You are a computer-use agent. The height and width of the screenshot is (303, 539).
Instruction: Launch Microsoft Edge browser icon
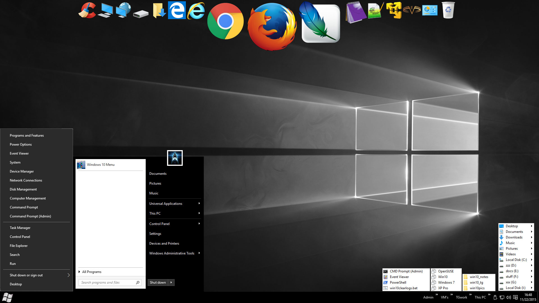coord(177,10)
